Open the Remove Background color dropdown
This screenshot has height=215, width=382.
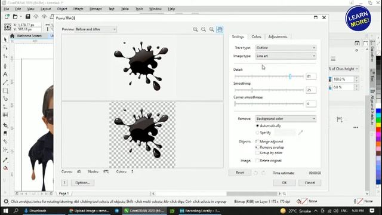pyautogui.click(x=286, y=119)
